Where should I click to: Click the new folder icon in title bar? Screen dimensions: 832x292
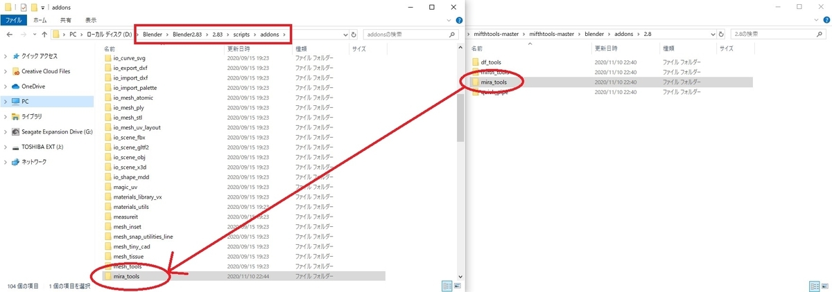34,7
